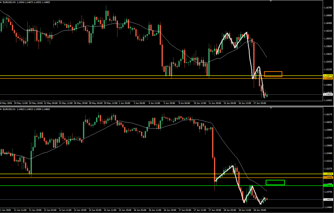The width and height of the screenshot is (334, 213).
Task: Select the orange rectangle on the H4 chart
Action: 273,74
